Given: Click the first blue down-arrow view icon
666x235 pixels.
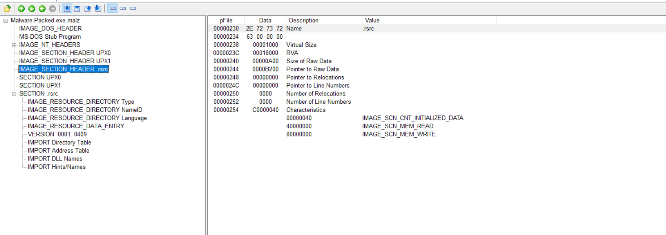Looking at the screenshot, I should click(67, 8).
